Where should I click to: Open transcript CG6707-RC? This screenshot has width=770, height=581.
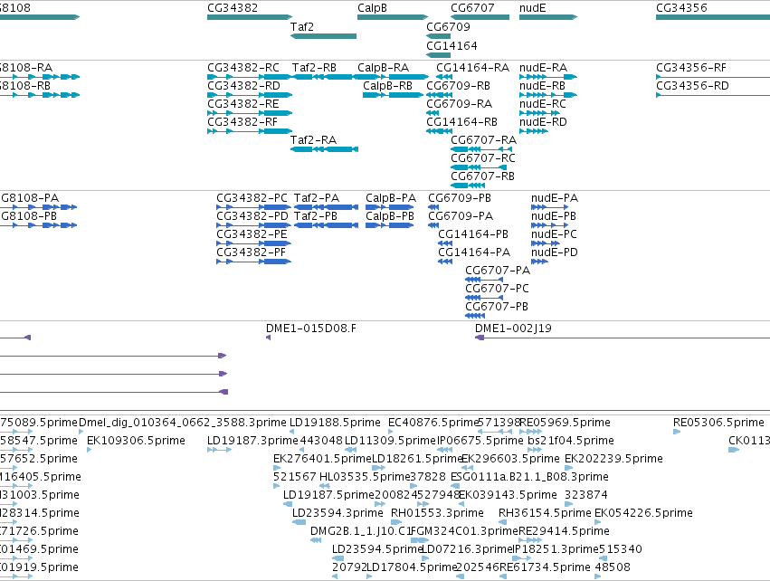[x=483, y=158]
